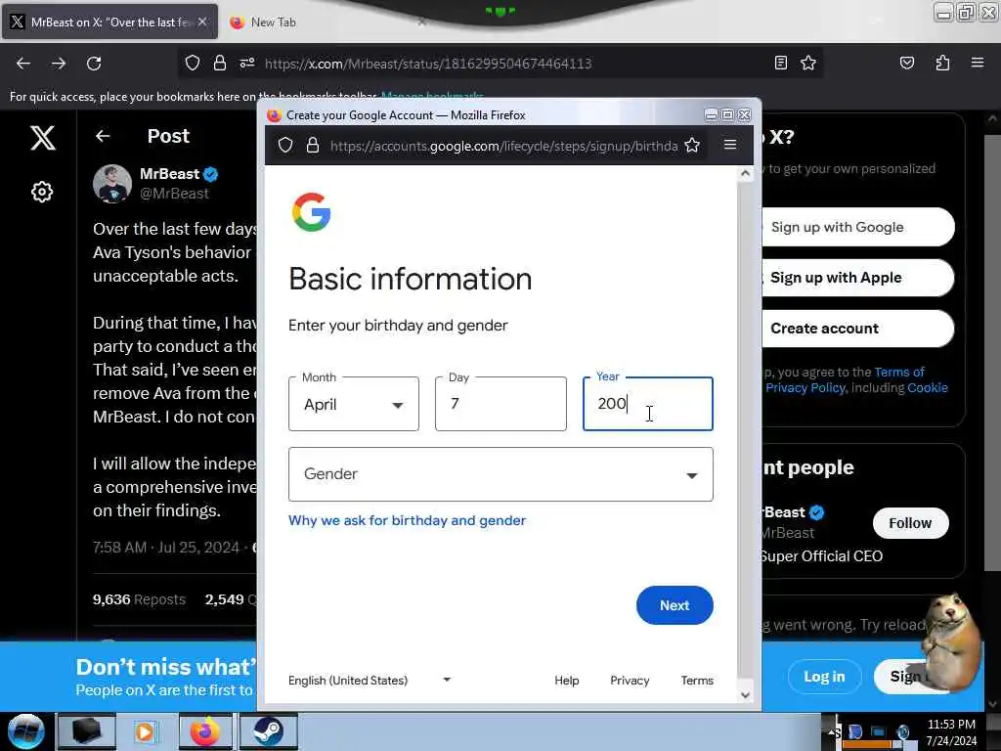Click the back arrow in main Firefox toolbar
This screenshot has height=751, width=1001.
[x=23, y=64]
